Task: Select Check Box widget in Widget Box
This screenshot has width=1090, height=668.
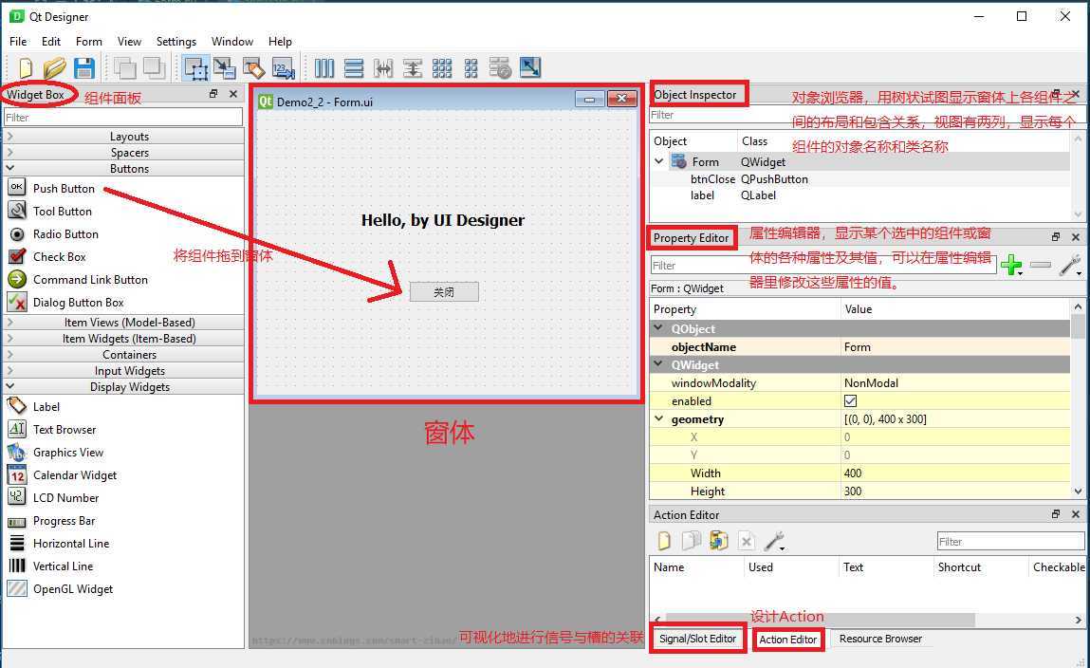Action: (x=59, y=256)
